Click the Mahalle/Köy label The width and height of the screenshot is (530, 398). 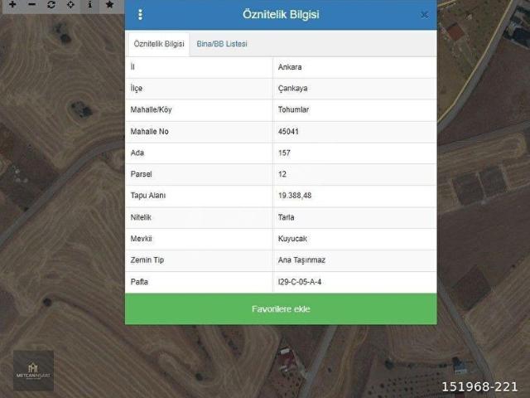[151, 109]
